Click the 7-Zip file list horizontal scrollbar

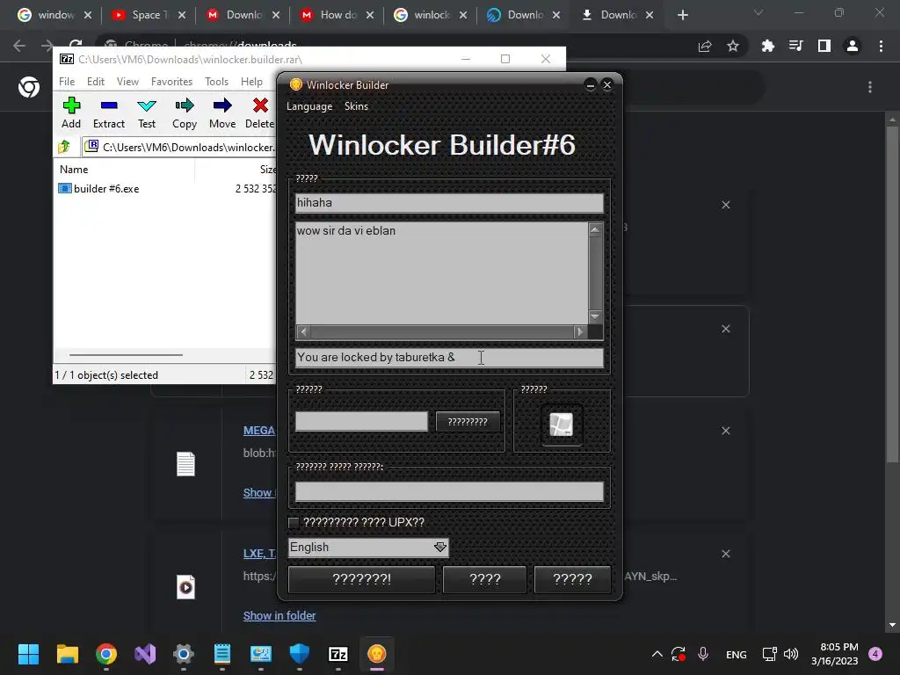pyautogui.click(x=126, y=355)
